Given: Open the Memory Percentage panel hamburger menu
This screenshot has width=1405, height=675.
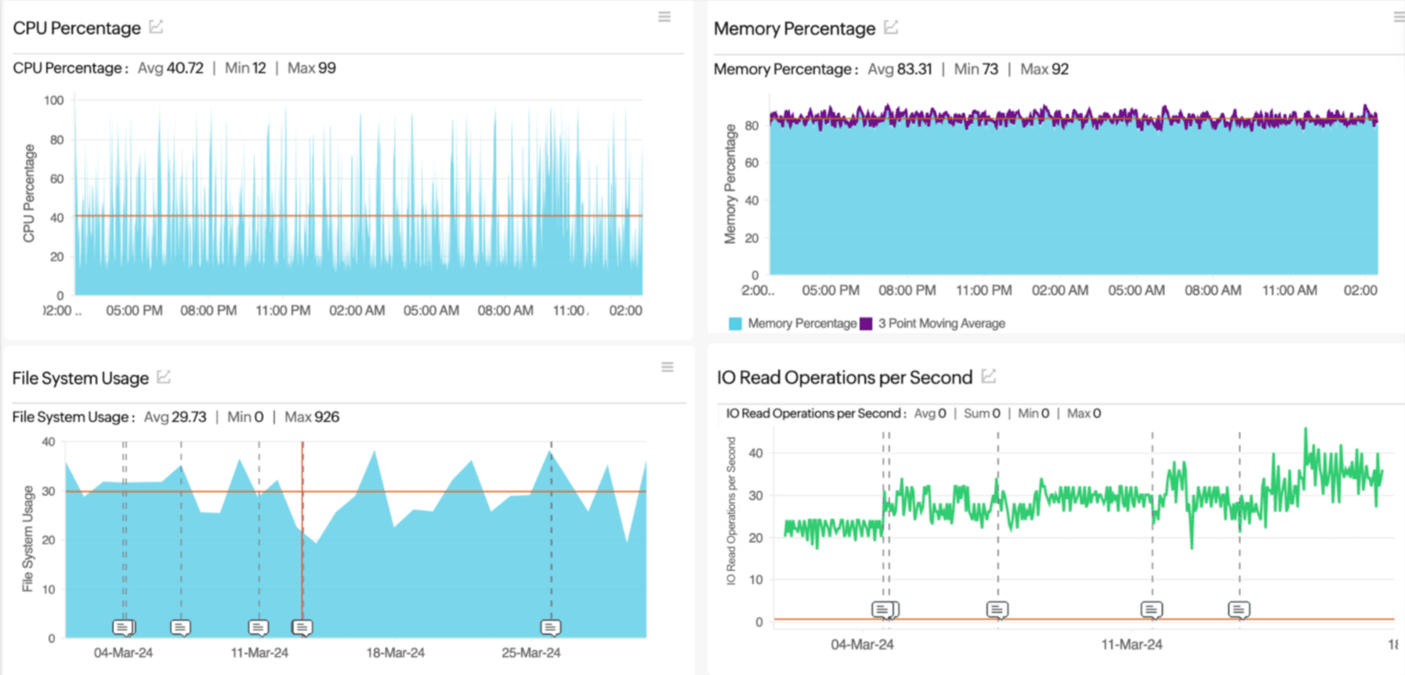Looking at the screenshot, I should point(1399,16).
